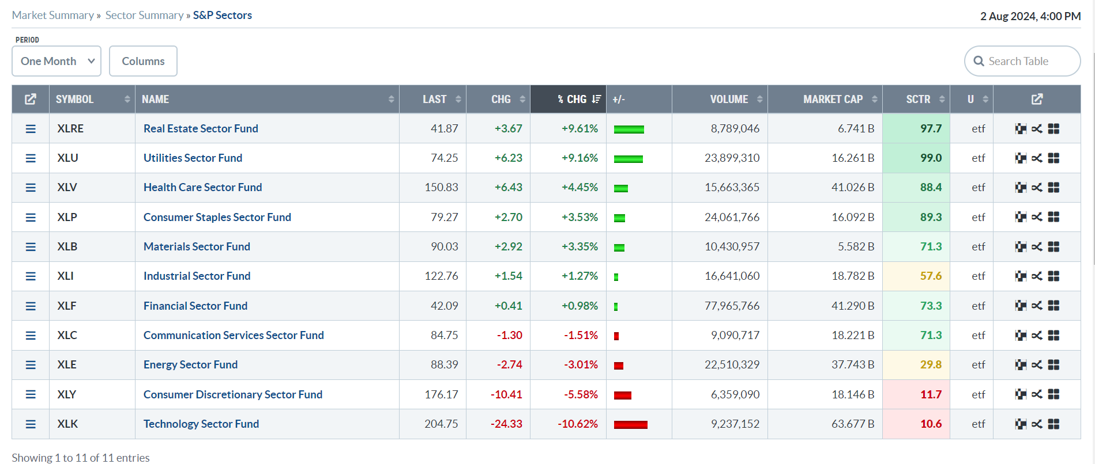Open the row menu for XLF
1095x464 pixels.
point(31,306)
